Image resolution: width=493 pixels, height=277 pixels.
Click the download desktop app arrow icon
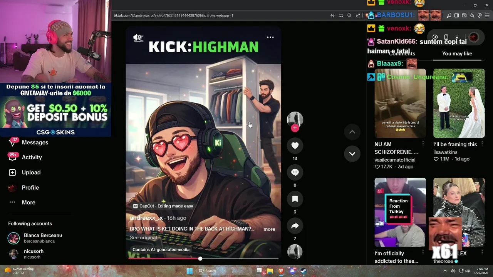457,37
